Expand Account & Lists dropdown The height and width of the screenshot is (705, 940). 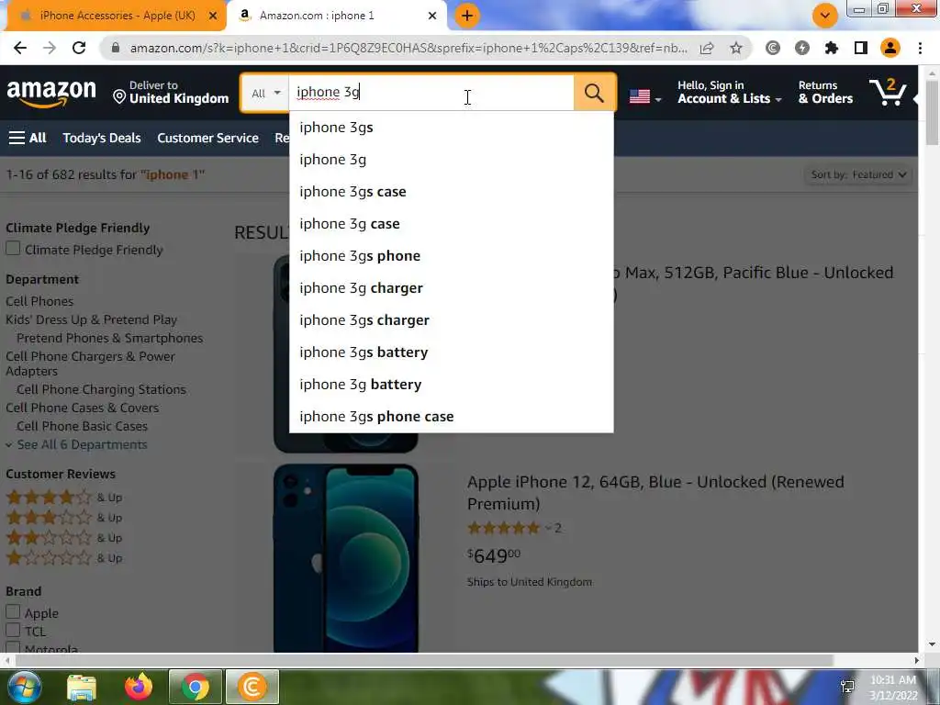(729, 93)
